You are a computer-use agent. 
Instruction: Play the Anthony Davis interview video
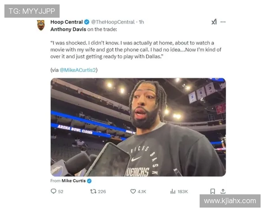point(138,127)
